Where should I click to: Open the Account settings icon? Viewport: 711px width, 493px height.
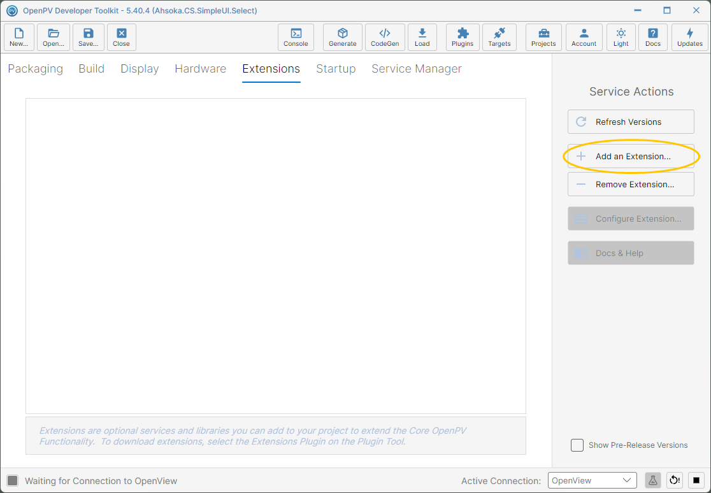pos(584,37)
